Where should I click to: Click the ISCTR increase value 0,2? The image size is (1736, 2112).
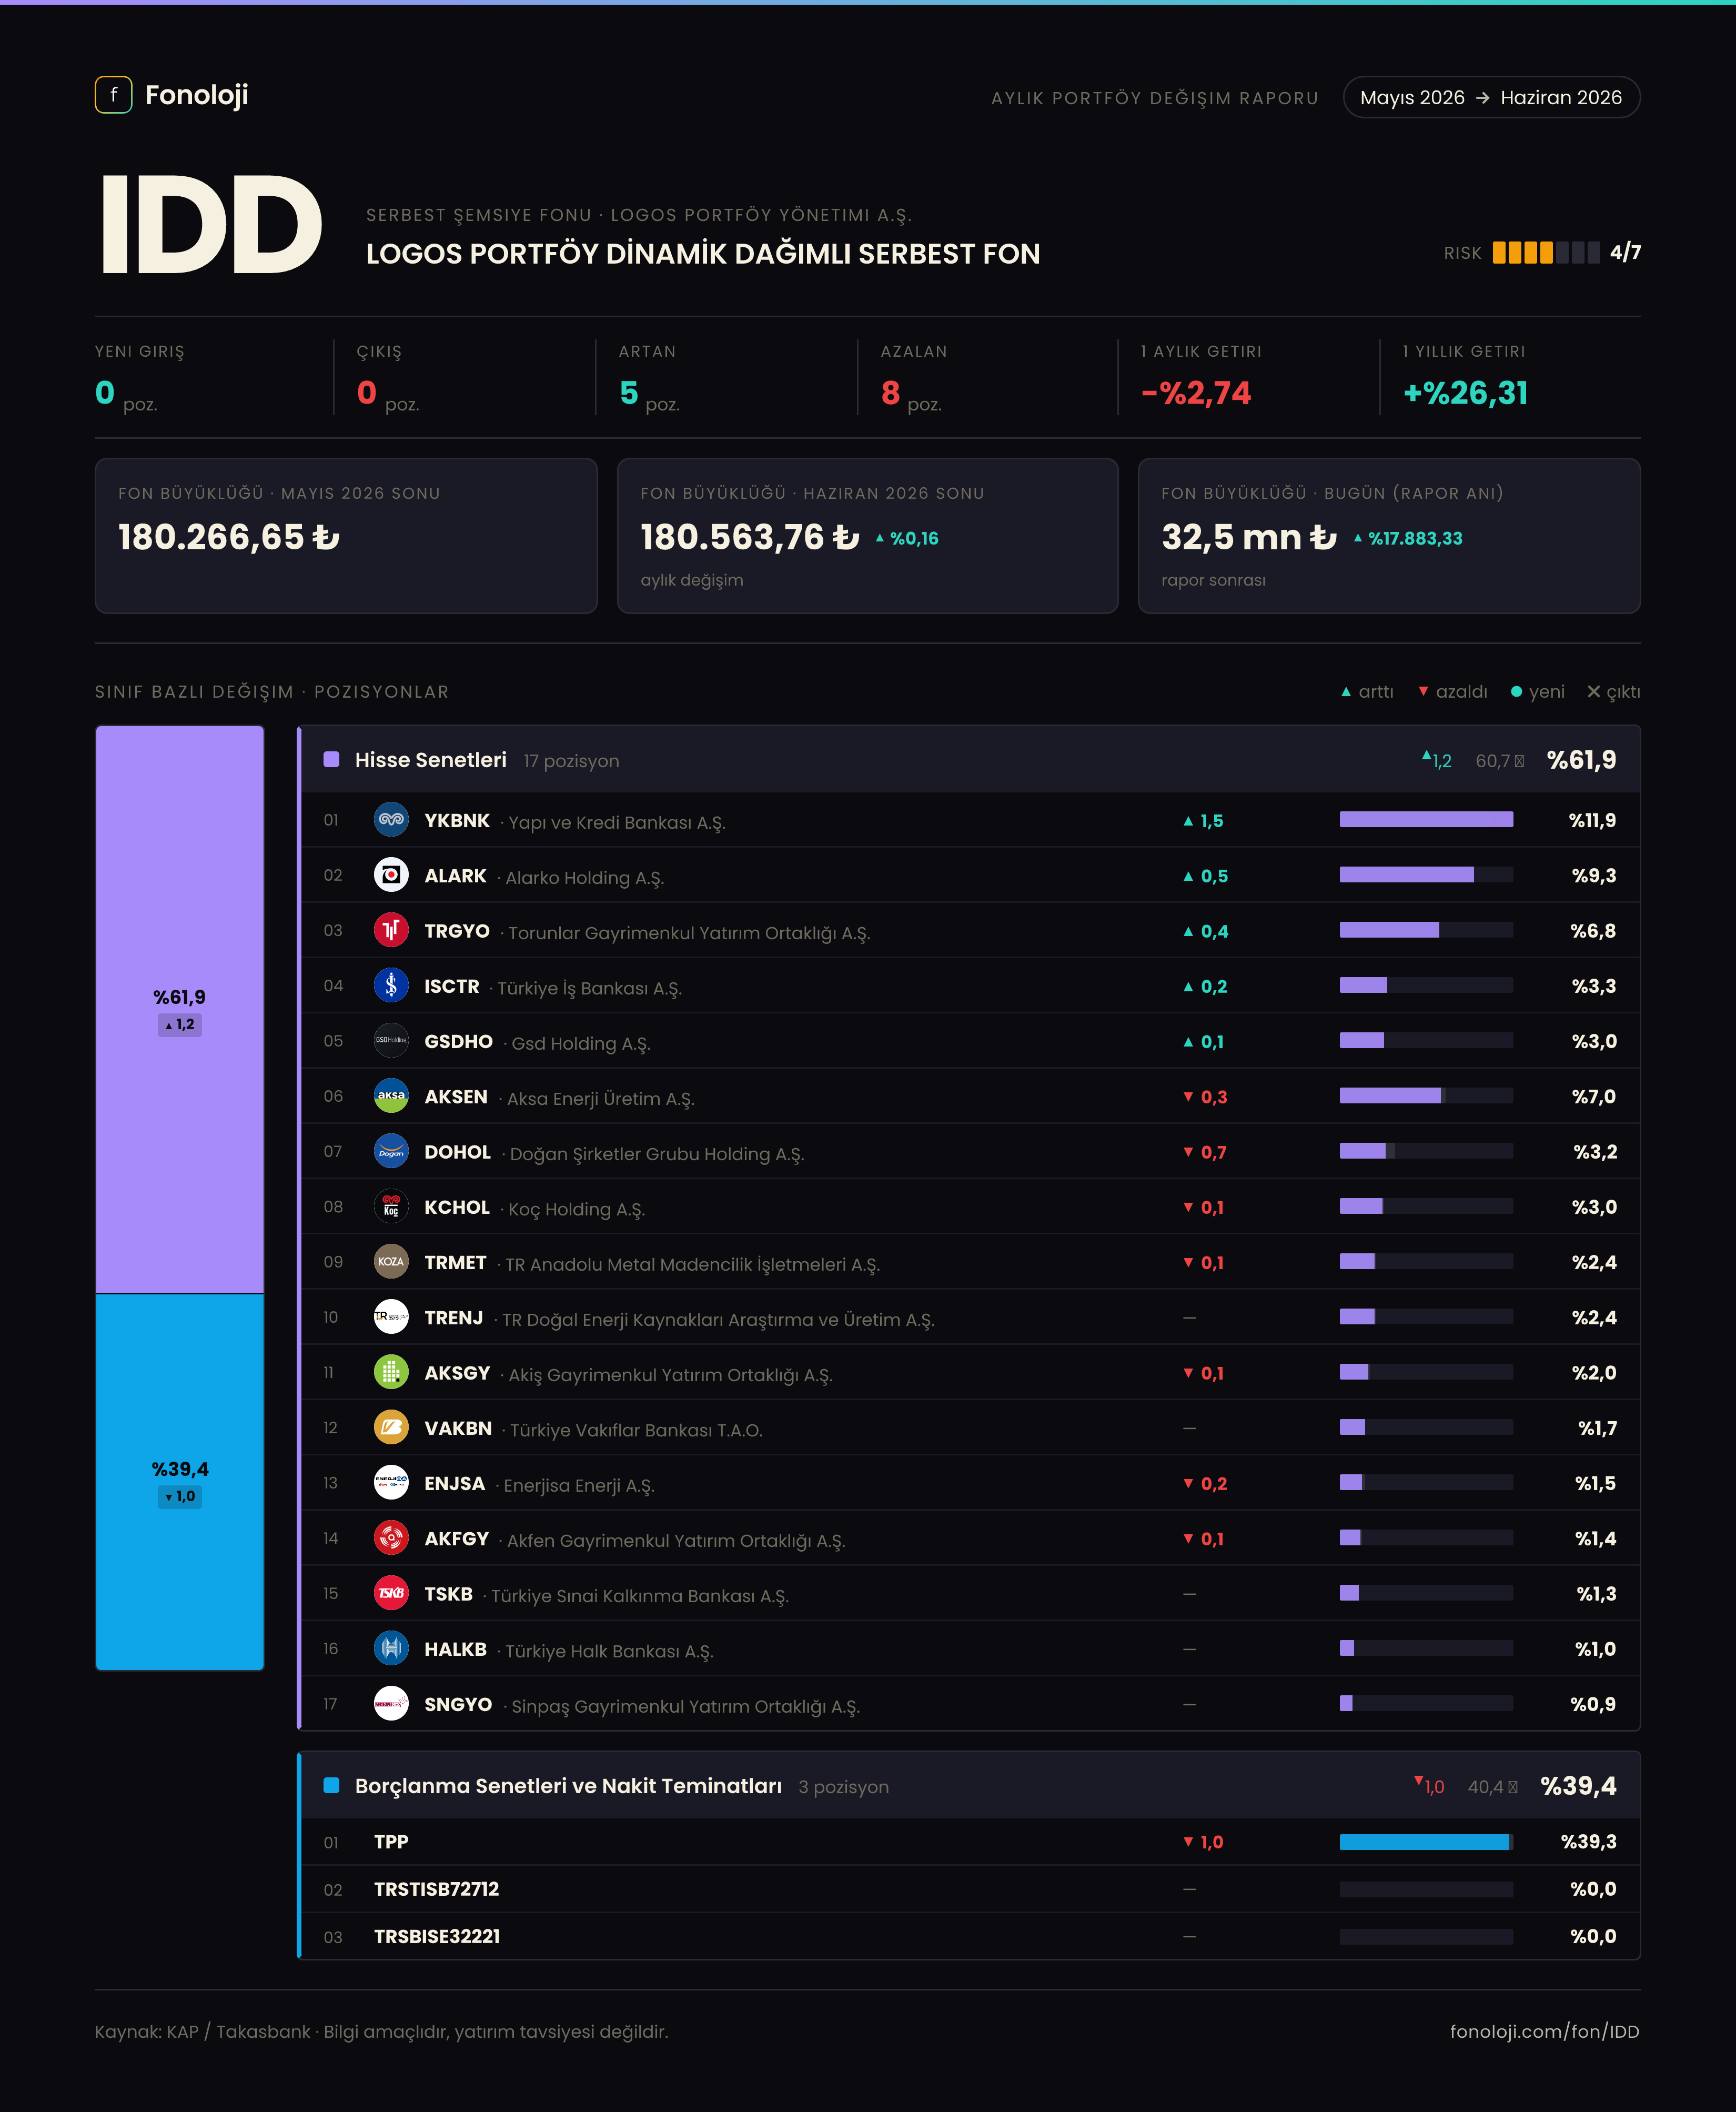point(1205,987)
